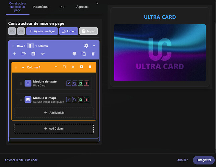
Task: Open Row 1 settings gear
Action: coord(86,46)
